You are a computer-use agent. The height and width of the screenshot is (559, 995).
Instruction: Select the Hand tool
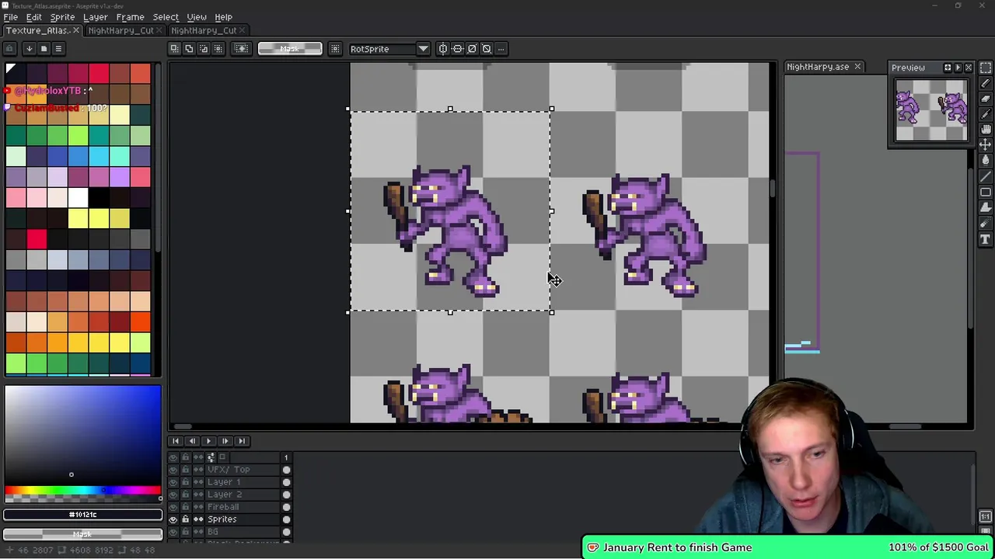click(x=986, y=130)
